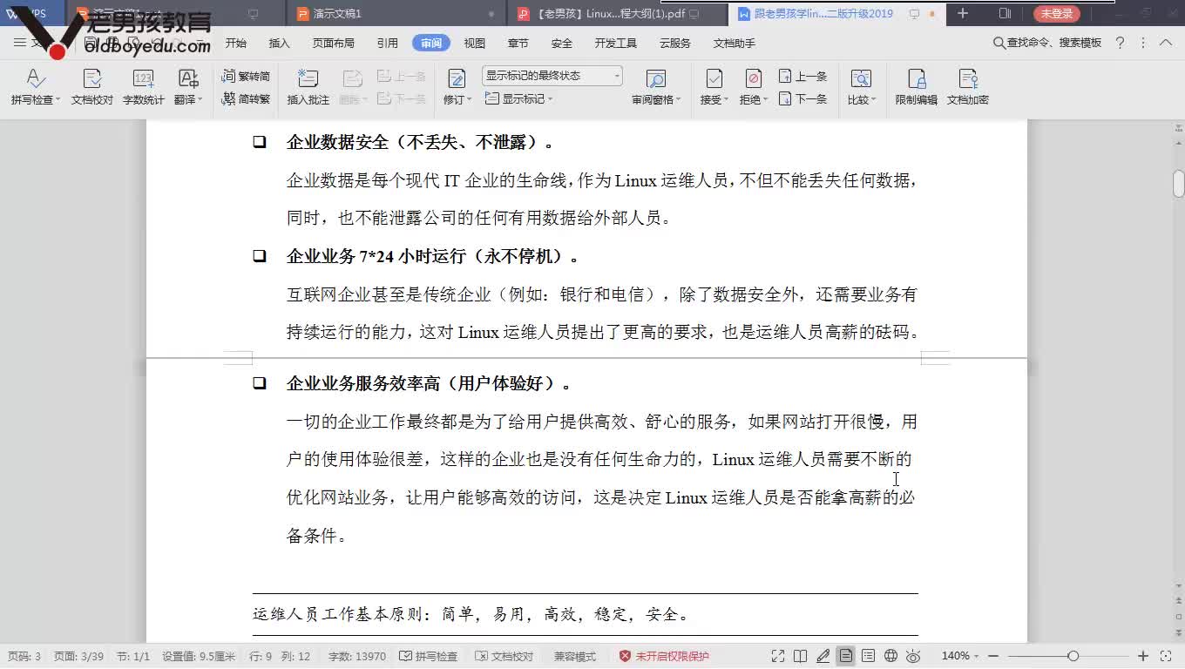Expand the translate dropdown arrow
Viewport: 1185px width, 669px height.
200,100
